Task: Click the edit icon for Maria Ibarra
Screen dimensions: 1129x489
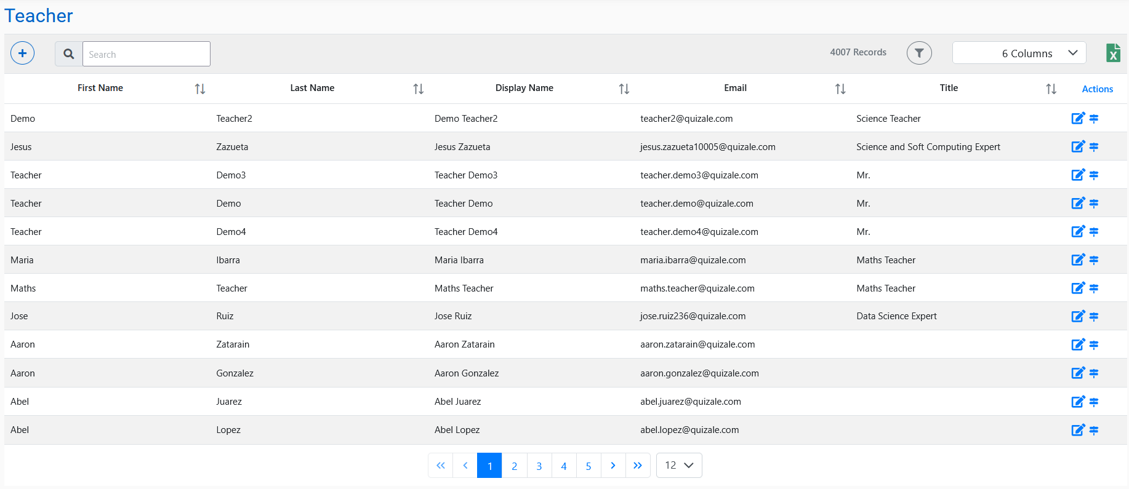Action: point(1077,260)
